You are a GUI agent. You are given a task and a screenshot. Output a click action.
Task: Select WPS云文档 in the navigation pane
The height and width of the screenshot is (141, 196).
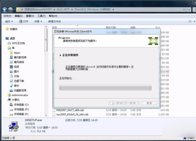[18, 43]
